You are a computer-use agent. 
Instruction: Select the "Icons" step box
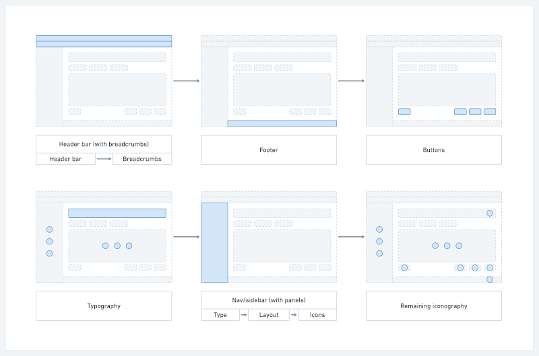point(317,315)
